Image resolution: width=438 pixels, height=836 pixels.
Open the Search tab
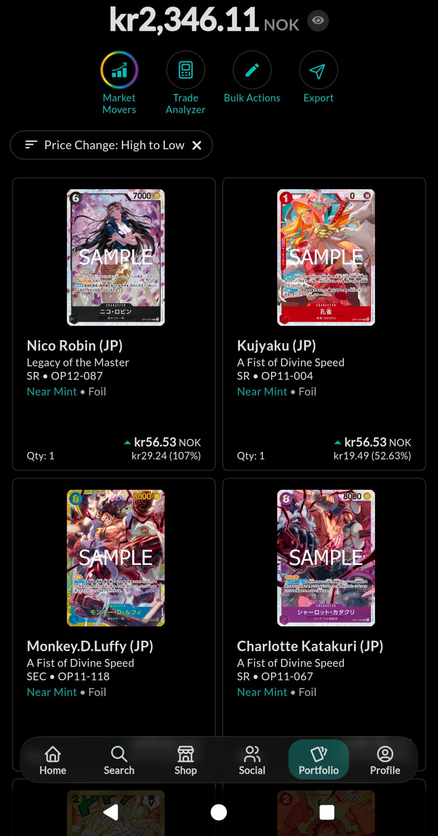(x=119, y=760)
